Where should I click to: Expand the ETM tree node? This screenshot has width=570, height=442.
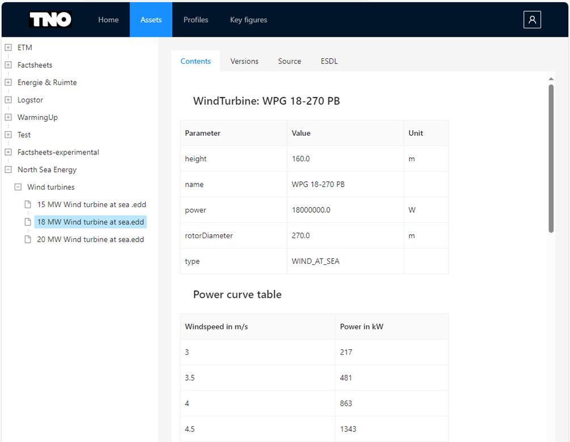pyautogui.click(x=8, y=48)
